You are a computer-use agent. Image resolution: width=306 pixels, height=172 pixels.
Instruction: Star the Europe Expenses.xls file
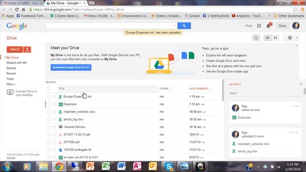(54, 97)
